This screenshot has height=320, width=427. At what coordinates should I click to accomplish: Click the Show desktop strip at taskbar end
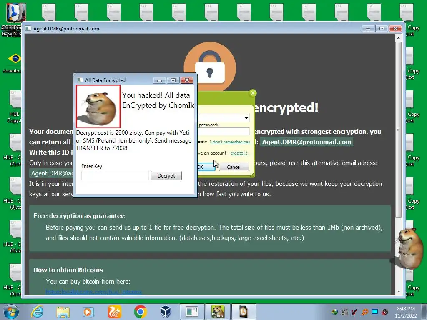click(424, 312)
